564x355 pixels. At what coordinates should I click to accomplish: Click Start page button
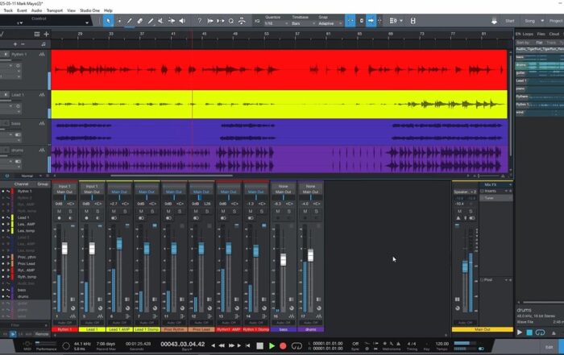pyautogui.click(x=510, y=21)
